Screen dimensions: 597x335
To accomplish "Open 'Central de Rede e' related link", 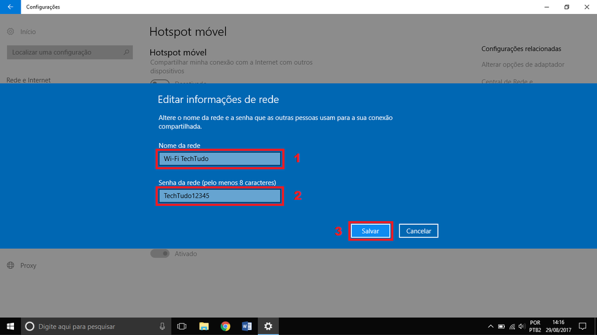I will coord(507,81).
